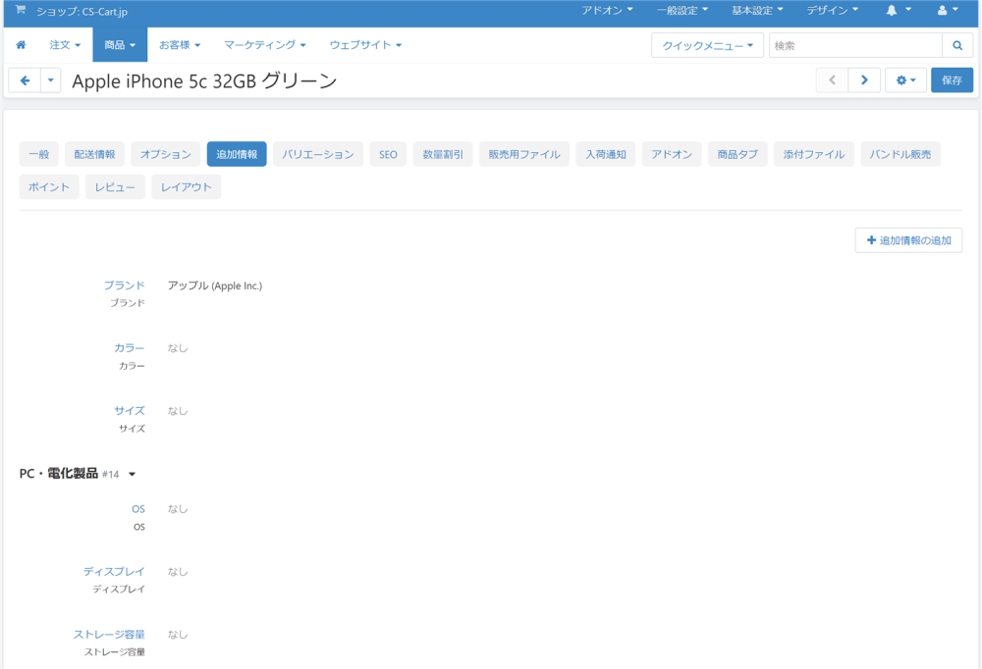The width and height of the screenshot is (982, 669).
Task: Click the product title Apple iPhone 5c 32GB
Action: [204, 81]
